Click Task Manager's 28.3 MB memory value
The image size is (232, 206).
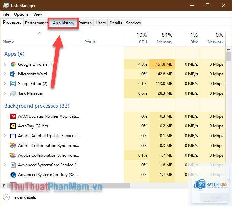(165, 93)
